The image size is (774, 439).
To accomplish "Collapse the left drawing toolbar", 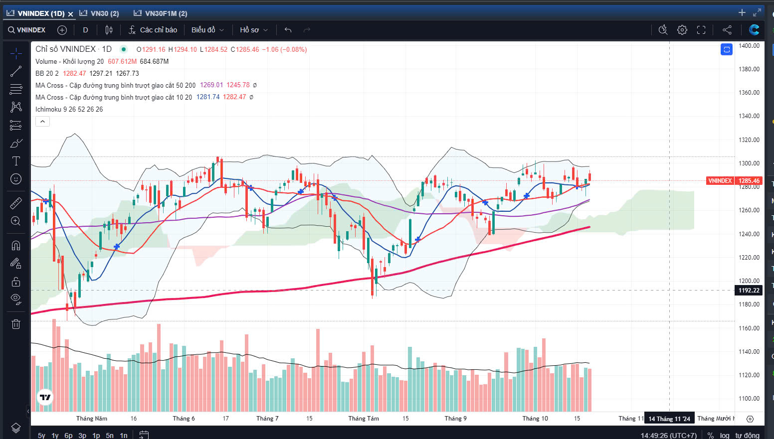I will tap(28, 411).
